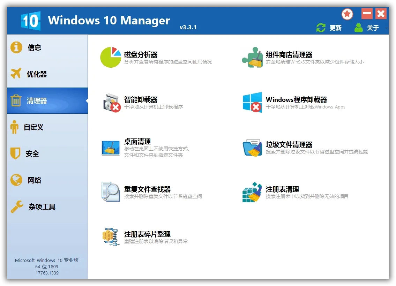Click the Windows 10 Manager title text
This screenshot has height=286, width=396.
(x=109, y=21)
